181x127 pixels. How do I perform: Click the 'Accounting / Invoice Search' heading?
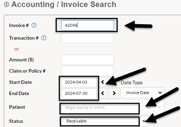[x=64, y=5]
